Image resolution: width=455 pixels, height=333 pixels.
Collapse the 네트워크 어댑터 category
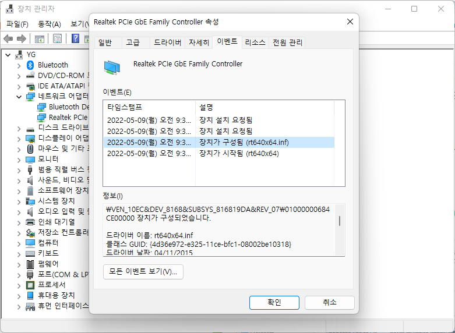19,97
